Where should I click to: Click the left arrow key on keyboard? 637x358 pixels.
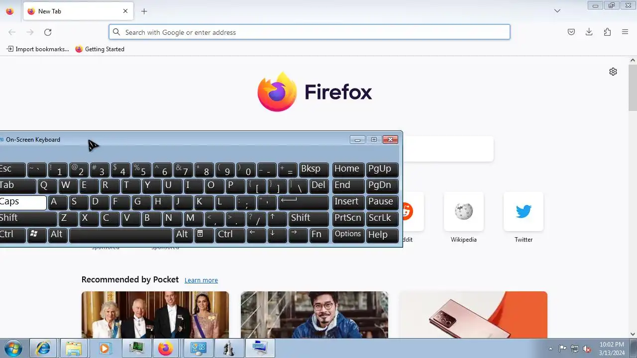click(256, 235)
